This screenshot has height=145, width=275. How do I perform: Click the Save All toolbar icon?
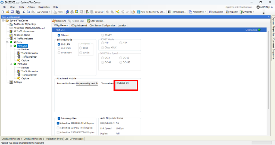click(x=18, y=12)
